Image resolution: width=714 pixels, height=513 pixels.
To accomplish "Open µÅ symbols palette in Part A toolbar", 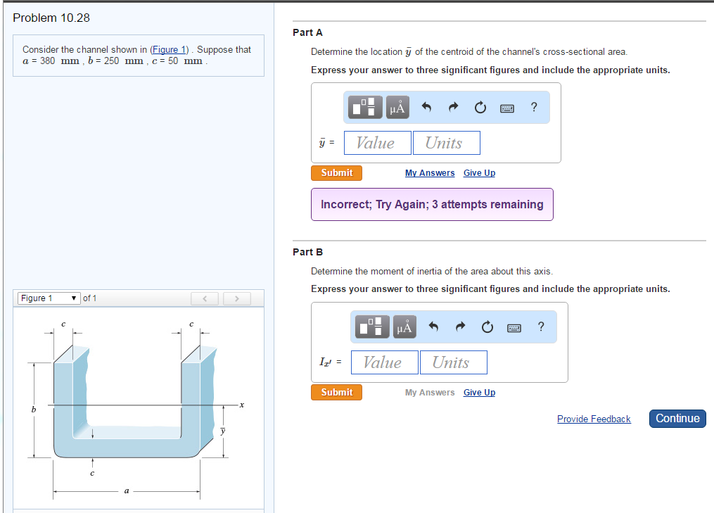I will 397,107.
